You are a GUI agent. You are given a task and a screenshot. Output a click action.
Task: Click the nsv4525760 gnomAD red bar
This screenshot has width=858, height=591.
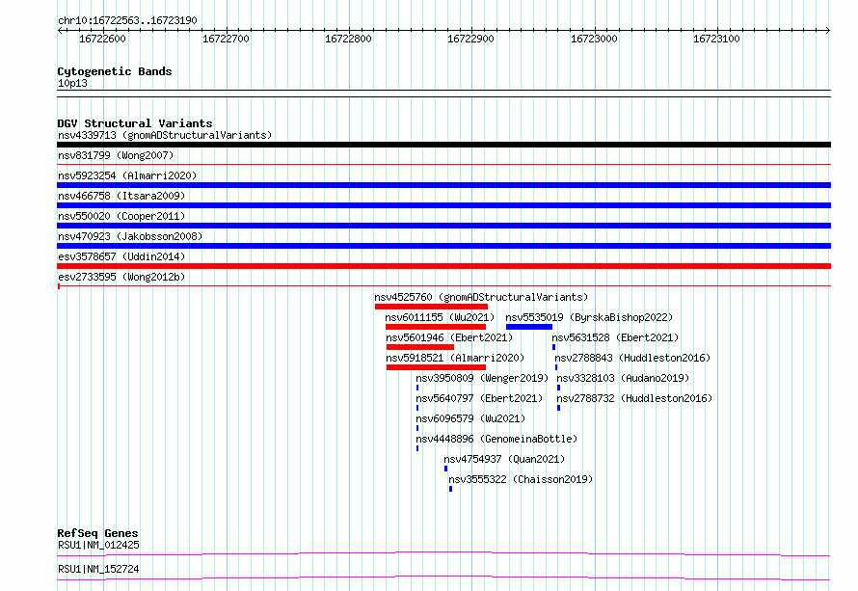(431, 307)
